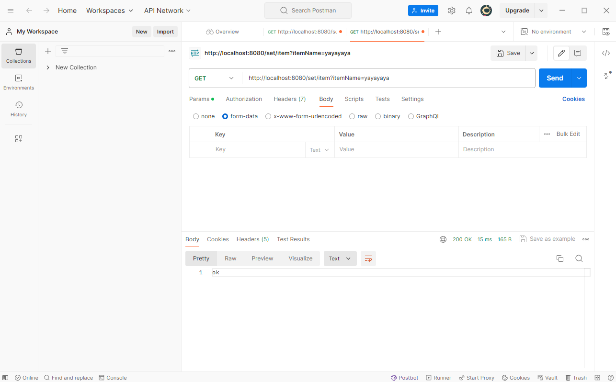Copy response body with copy icon
Image resolution: width=616 pixels, height=382 pixels.
[559, 258]
